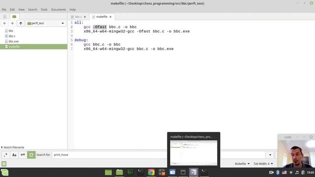Click mingw32-gcc command on line 7
This screenshot has height=177, width=315.
109,49
